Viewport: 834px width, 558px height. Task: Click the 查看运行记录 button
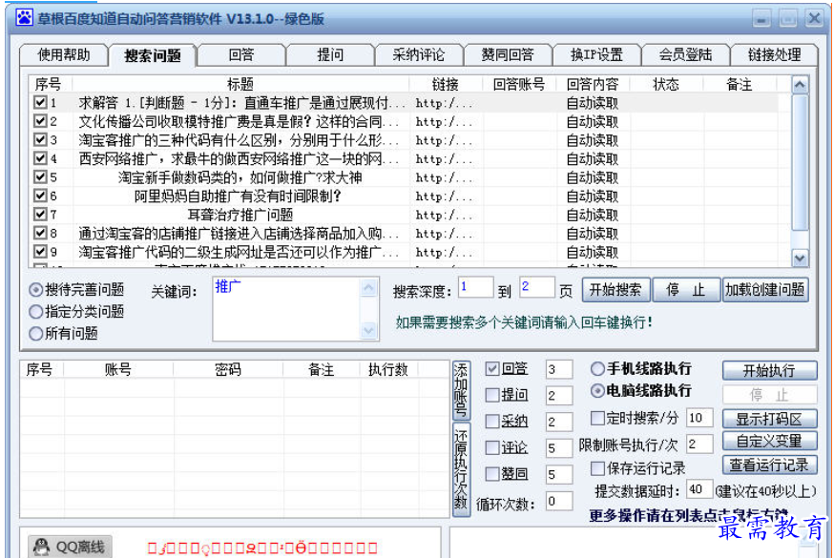click(x=769, y=465)
